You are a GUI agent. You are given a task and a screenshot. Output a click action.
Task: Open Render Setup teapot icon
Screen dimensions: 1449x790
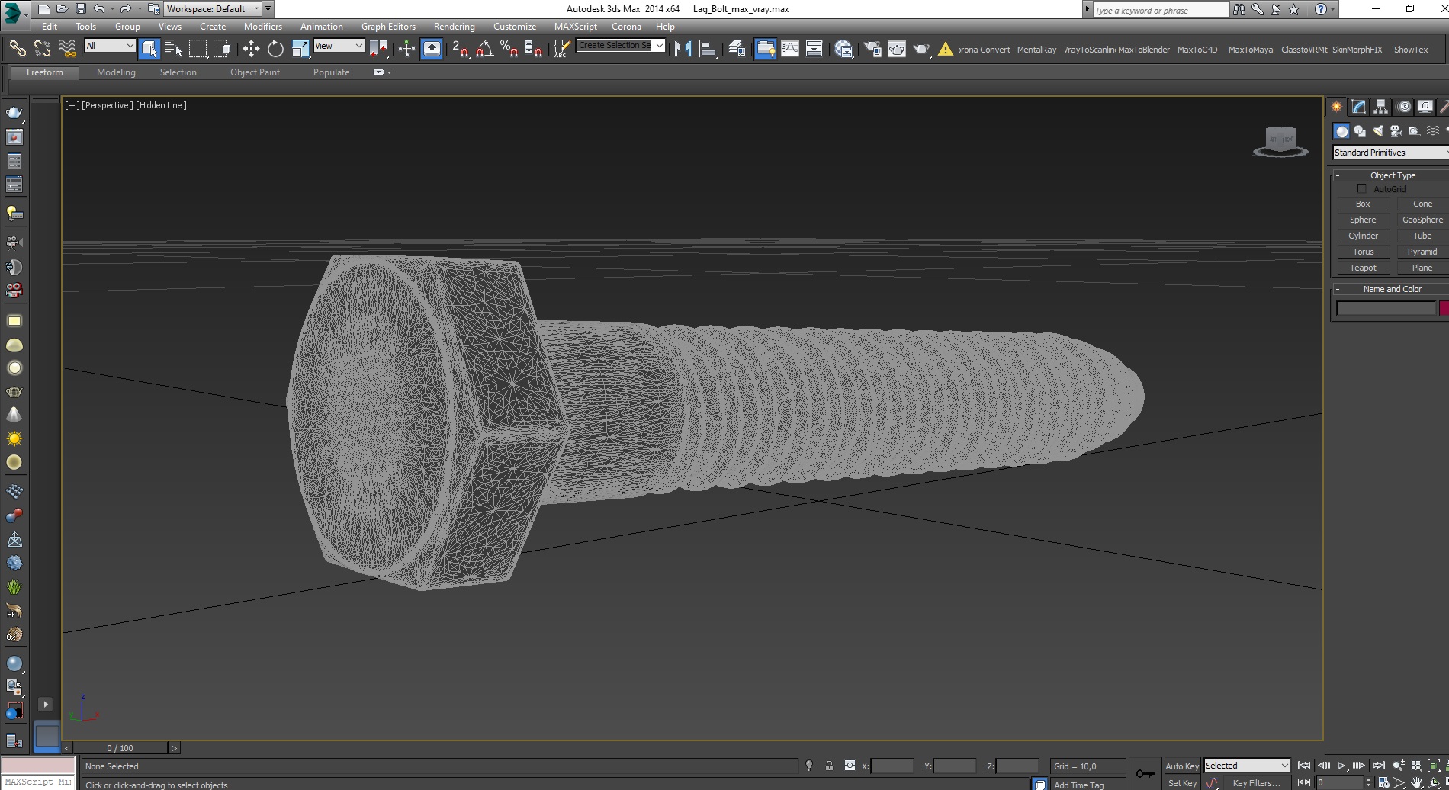[x=872, y=49]
